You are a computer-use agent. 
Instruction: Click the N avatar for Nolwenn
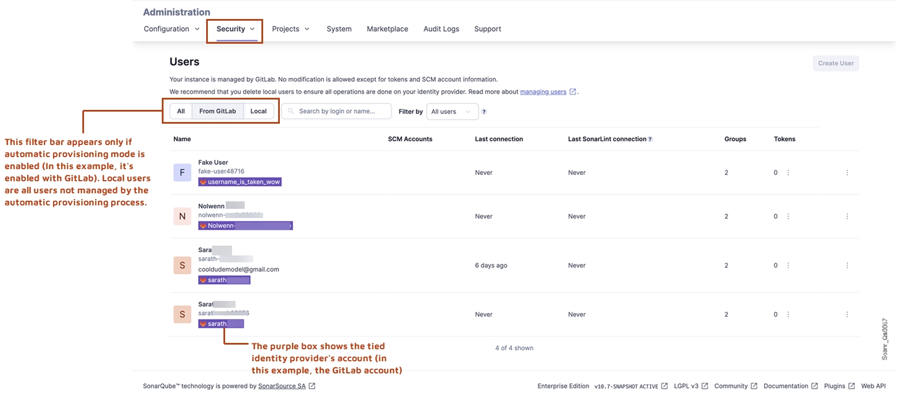pos(182,216)
